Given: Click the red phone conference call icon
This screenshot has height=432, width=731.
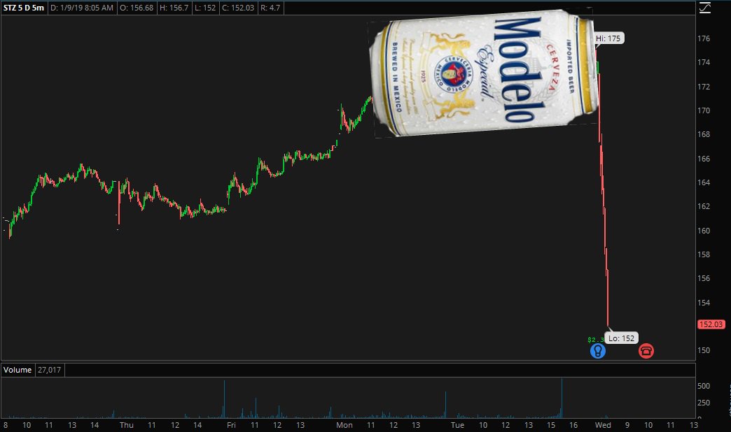Looking at the screenshot, I should 646,350.
